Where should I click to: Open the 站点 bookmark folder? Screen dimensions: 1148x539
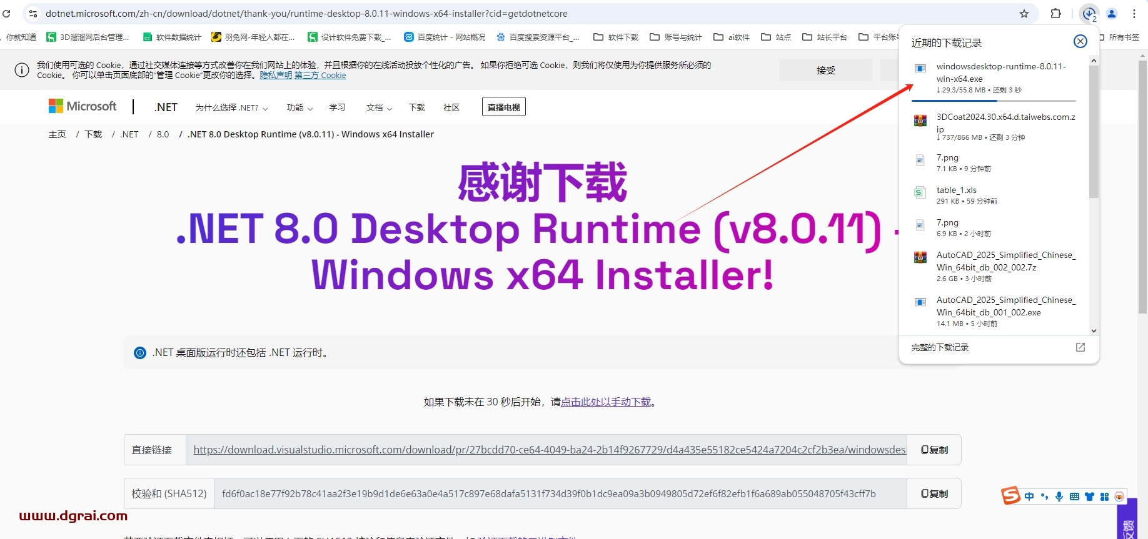coord(776,37)
